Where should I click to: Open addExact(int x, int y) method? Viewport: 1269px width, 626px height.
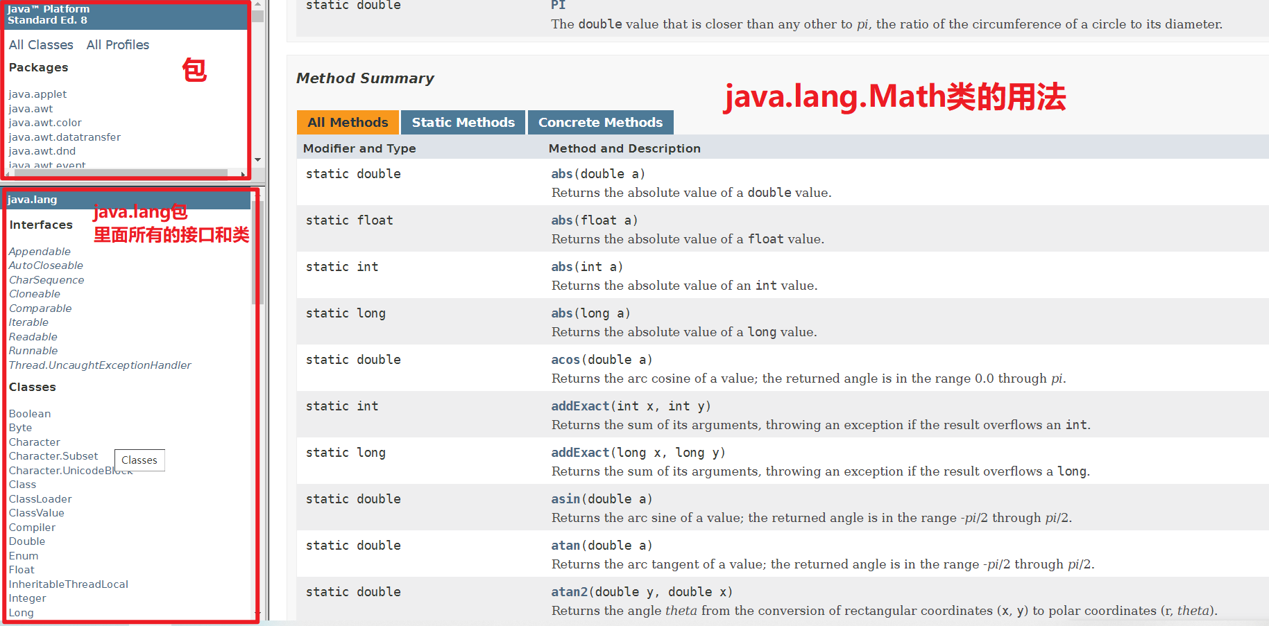580,406
